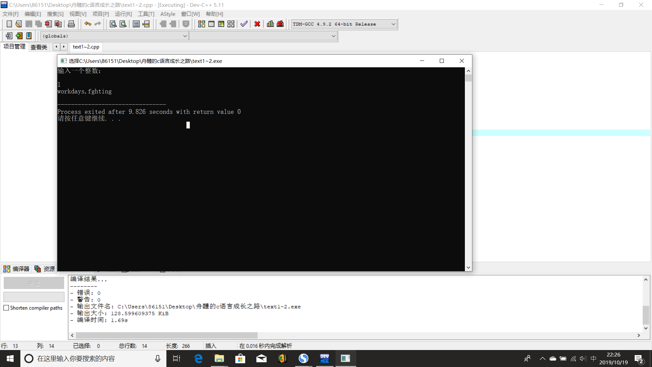Click the purple checkmark syntax check icon
The width and height of the screenshot is (652, 367).
[244, 24]
